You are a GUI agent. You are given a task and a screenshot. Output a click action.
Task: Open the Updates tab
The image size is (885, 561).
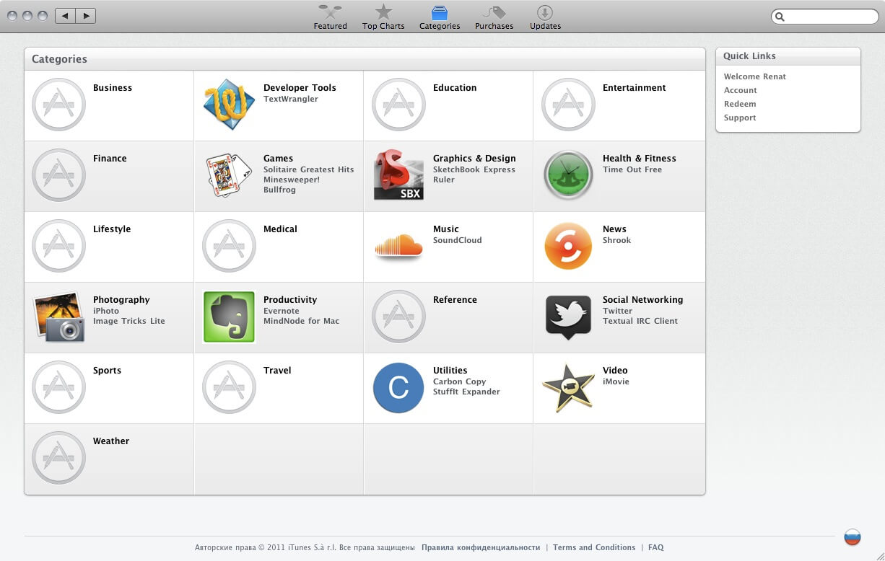pos(545,17)
